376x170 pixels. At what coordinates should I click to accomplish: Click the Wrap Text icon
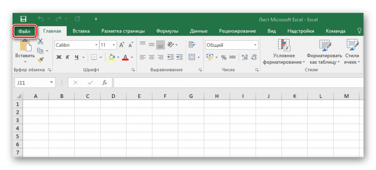point(192,44)
